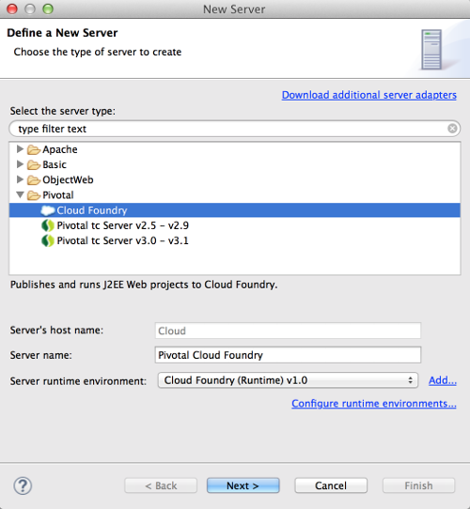The height and width of the screenshot is (509, 470).
Task: Click the Back button
Action: (x=161, y=486)
